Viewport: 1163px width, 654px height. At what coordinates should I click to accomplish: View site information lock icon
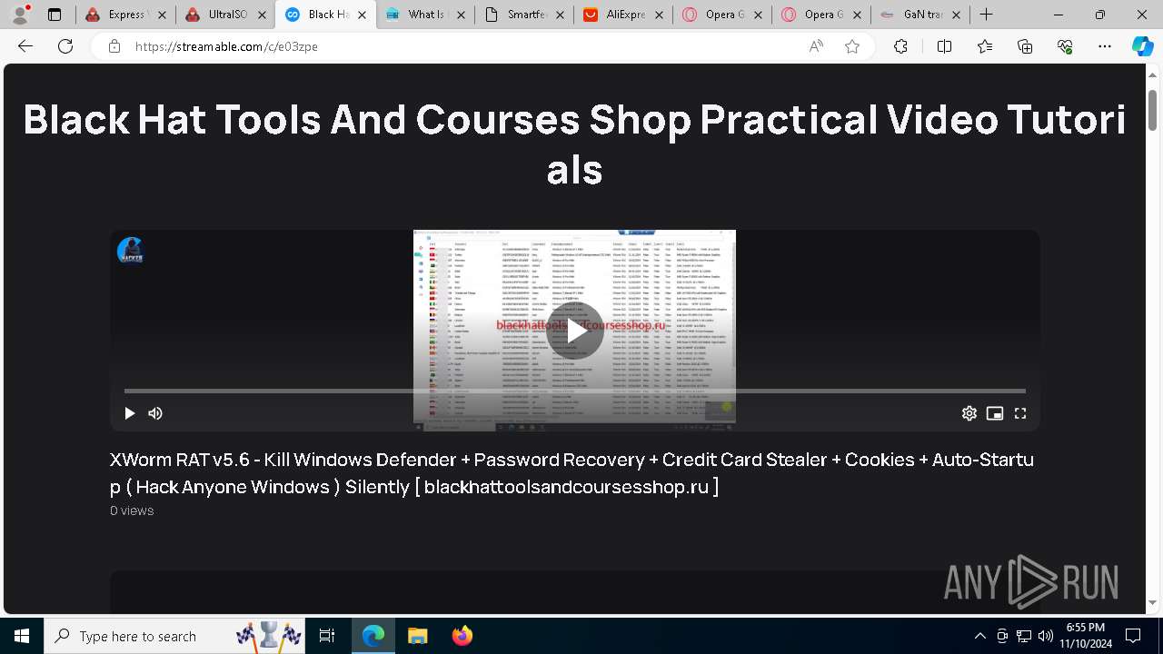tap(114, 46)
